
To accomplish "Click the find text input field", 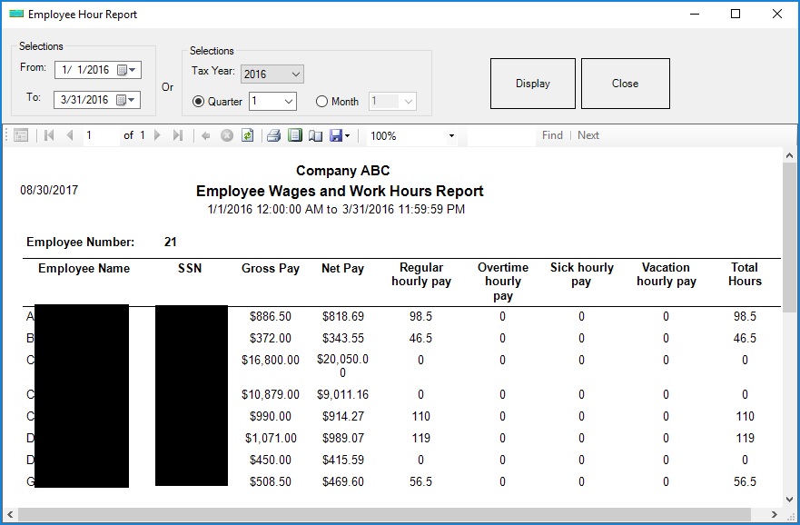I will click(x=500, y=135).
